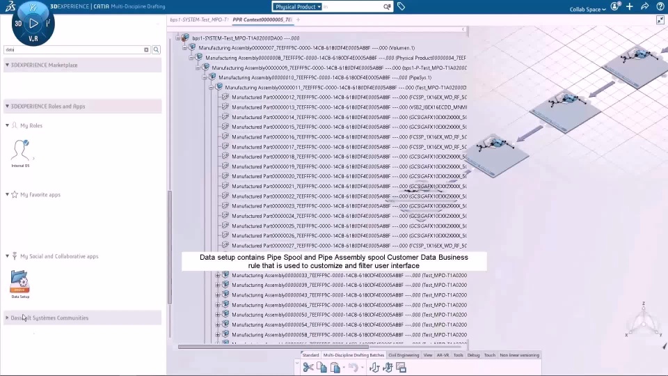Collapse the My favorite apps group
The height and width of the screenshot is (376, 668).
click(x=7, y=194)
